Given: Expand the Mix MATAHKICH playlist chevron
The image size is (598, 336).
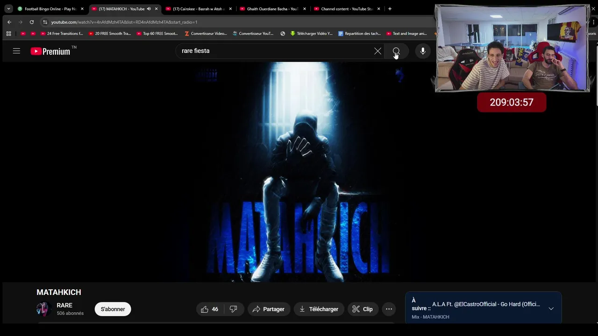Looking at the screenshot, I should (551, 308).
